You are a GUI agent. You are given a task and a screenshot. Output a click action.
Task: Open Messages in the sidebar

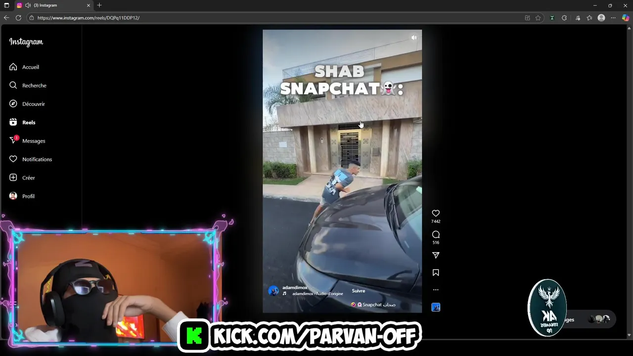[x=27, y=141]
